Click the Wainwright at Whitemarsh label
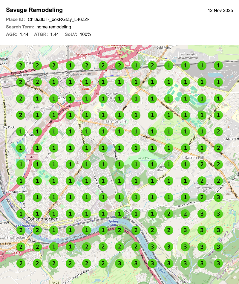This screenshot has height=284, width=239. 188,56
